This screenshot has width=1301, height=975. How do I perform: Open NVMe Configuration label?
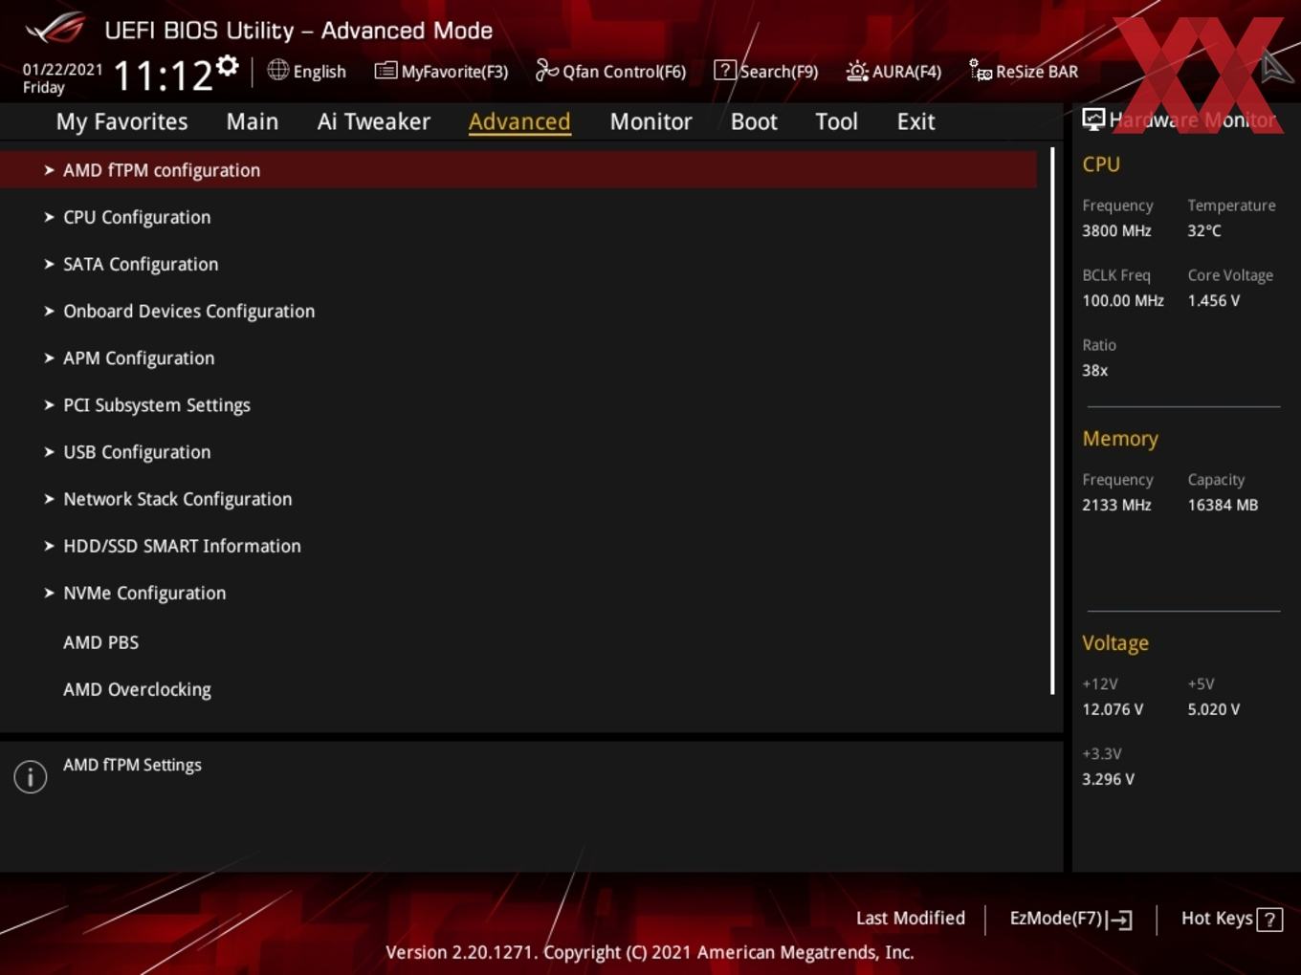[x=144, y=593]
